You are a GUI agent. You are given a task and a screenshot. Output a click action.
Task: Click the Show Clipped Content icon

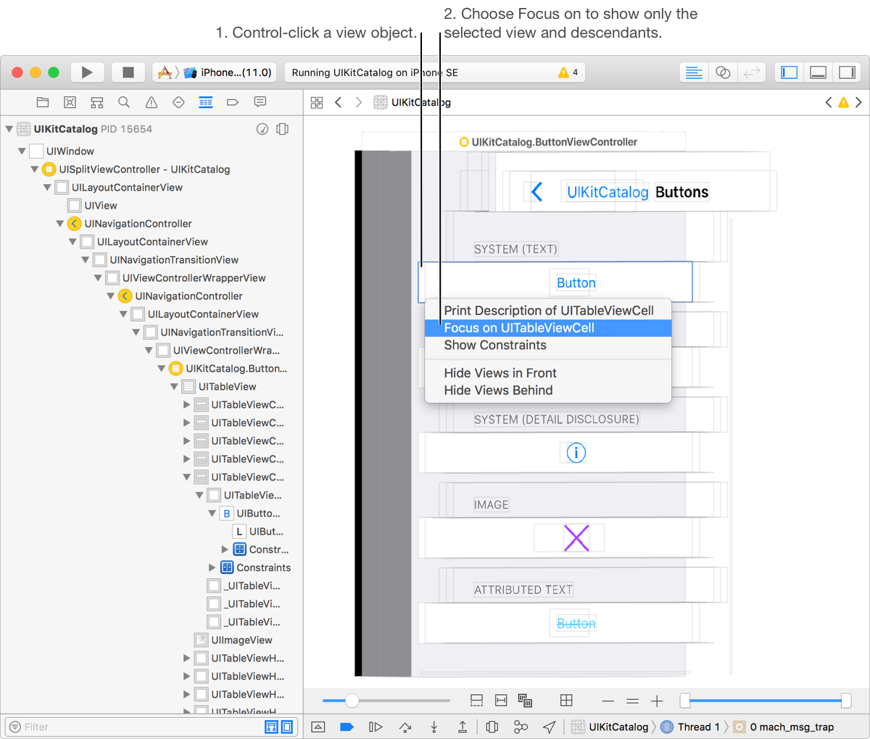476,700
